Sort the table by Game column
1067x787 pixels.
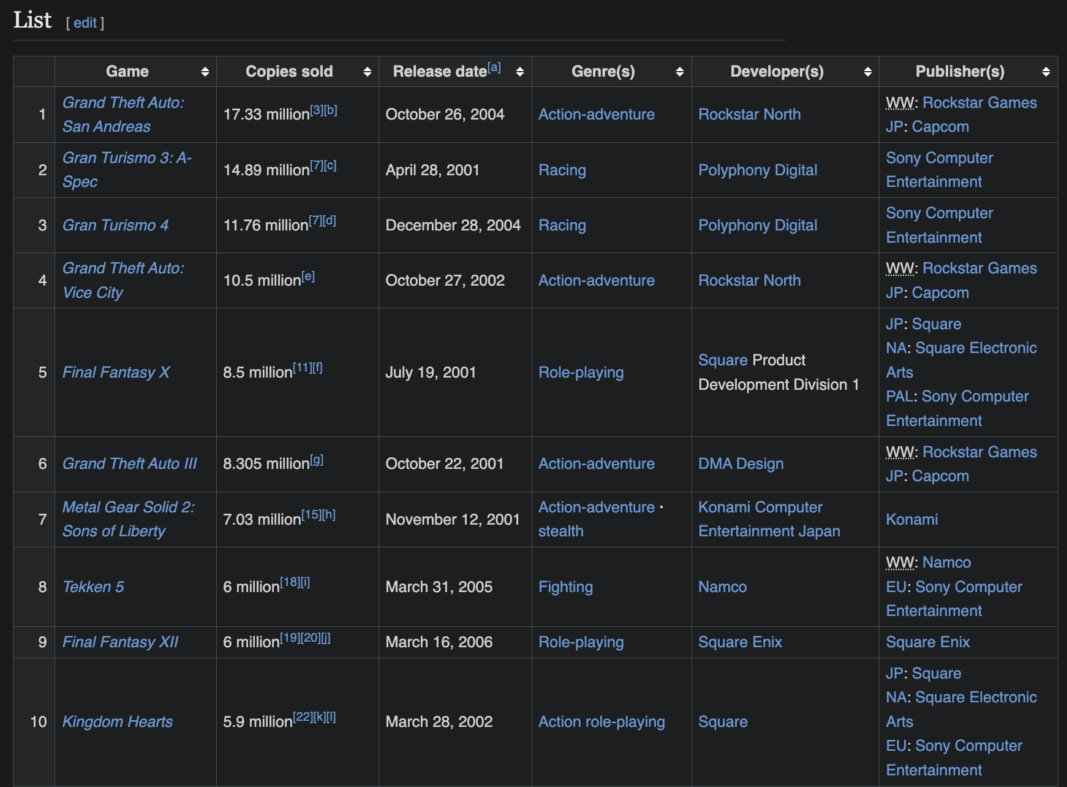pyautogui.click(x=205, y=72)
